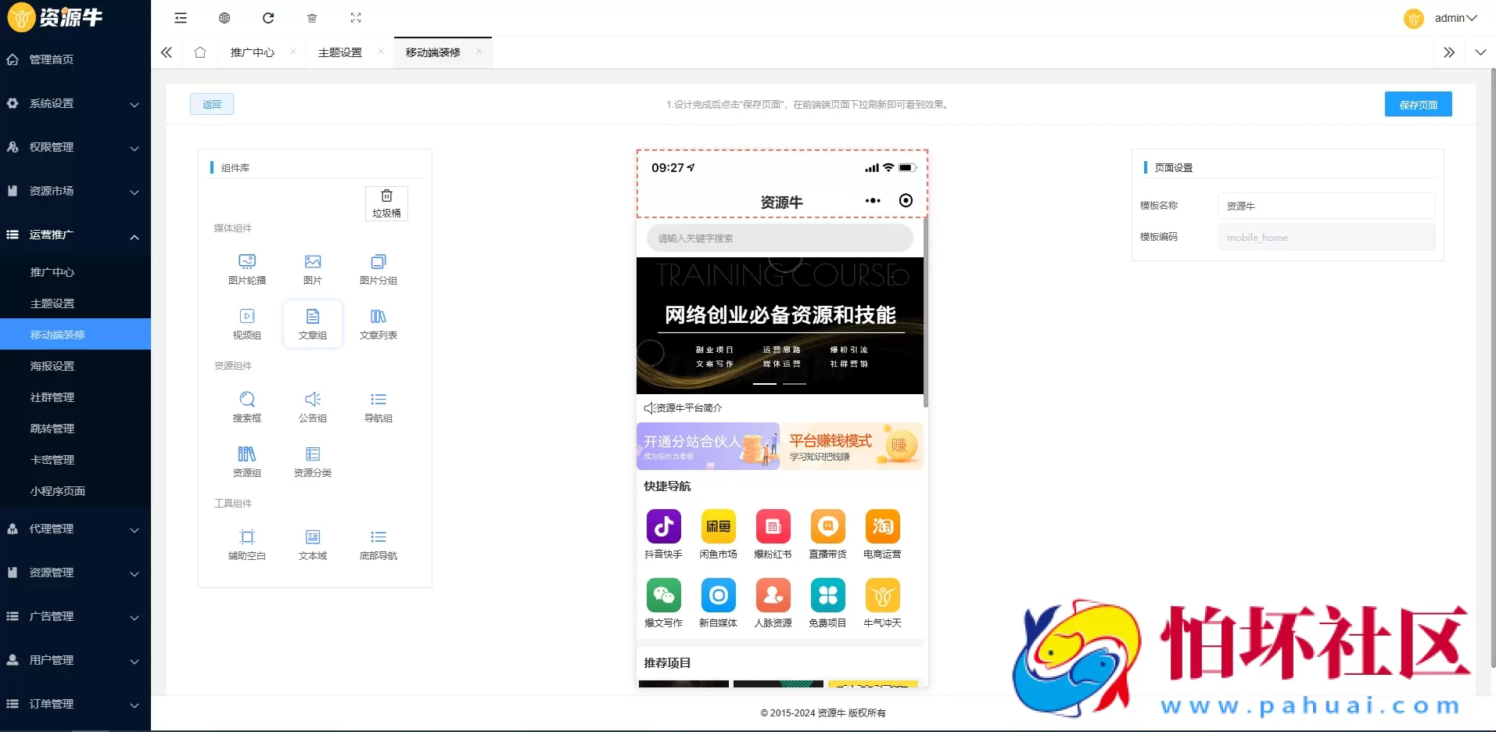Select the 图片轮播 (image carousel) component
Viewport: 1496px width, 732px height.
pos(246,267)
